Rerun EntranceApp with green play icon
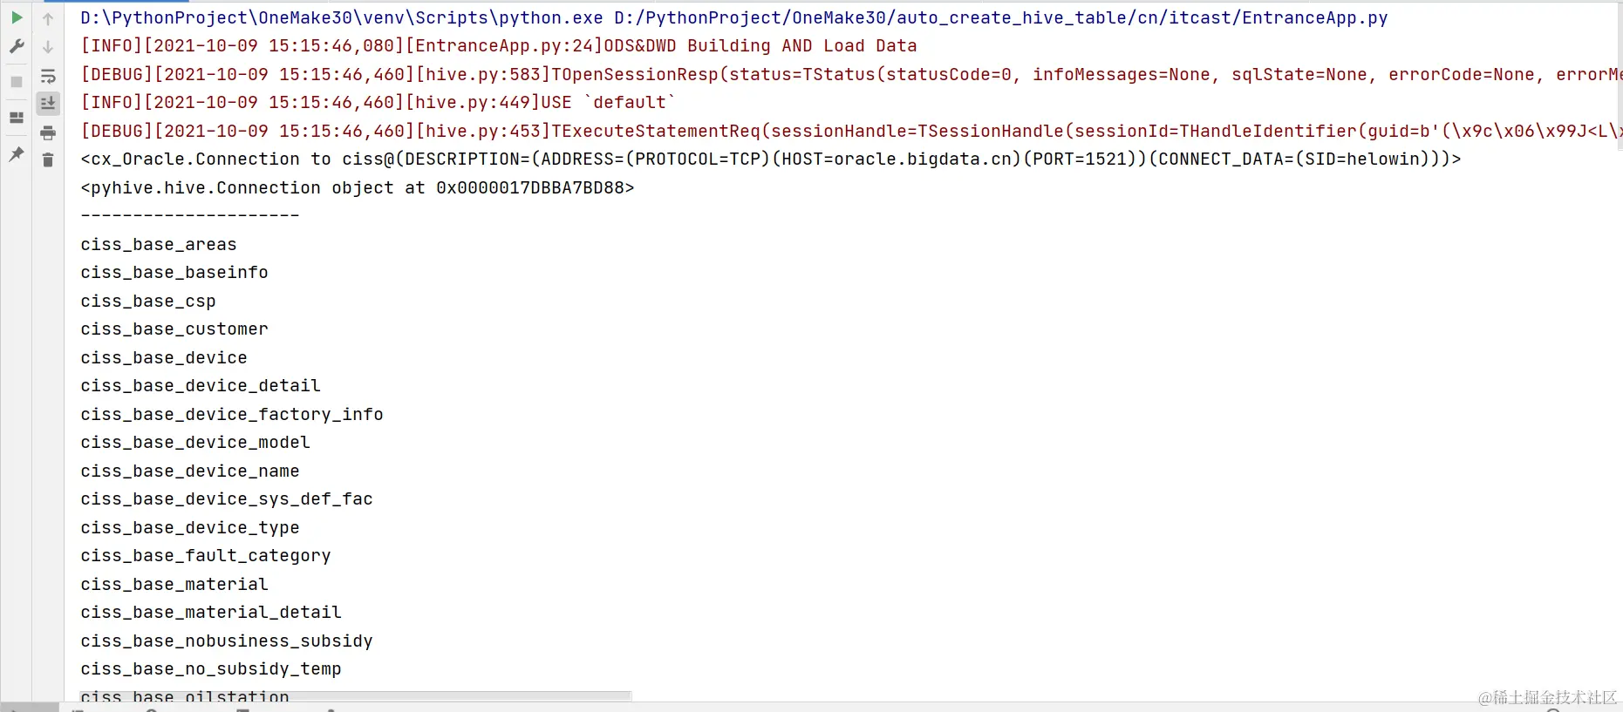Image resolution: width=1623 pixels, height=712 pixels. coord(17,17)
